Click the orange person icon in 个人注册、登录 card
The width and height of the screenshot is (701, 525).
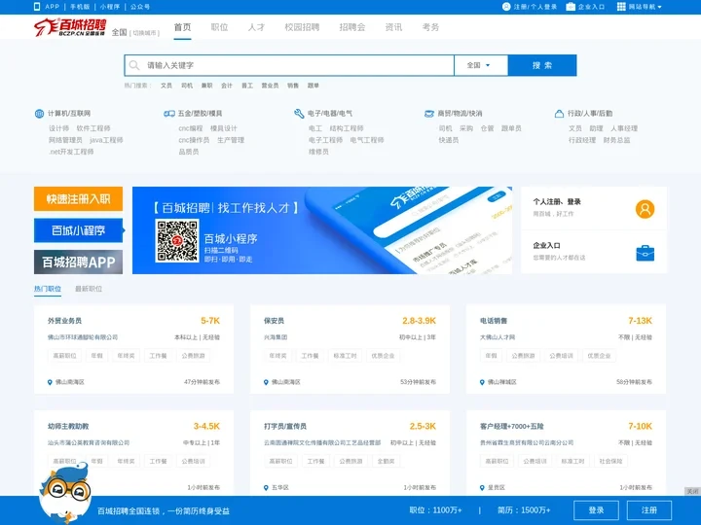645,209
